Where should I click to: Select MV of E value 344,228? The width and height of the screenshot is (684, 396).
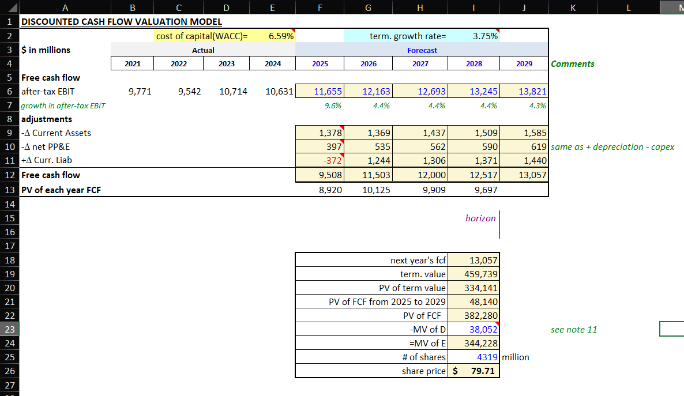click(x=473, y=343)
